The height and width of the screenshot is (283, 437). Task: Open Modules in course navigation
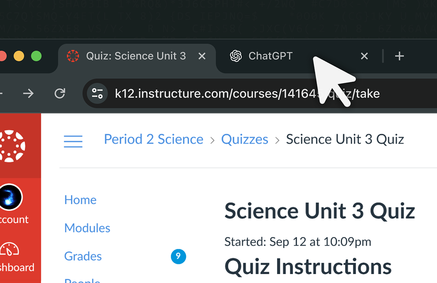87,228
